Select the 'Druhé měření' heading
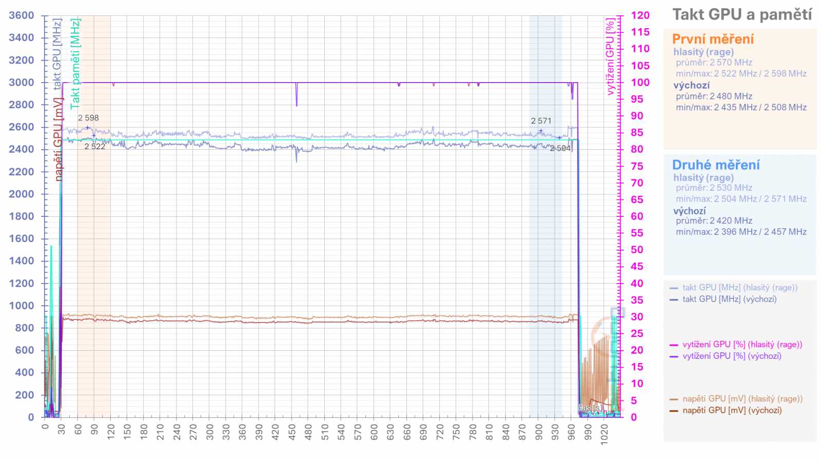Screen dimensions: 821x461 tap(716, 165)
